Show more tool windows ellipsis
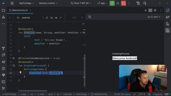The width and height of the screenshot is (171, 96). [x=3, y=24]
